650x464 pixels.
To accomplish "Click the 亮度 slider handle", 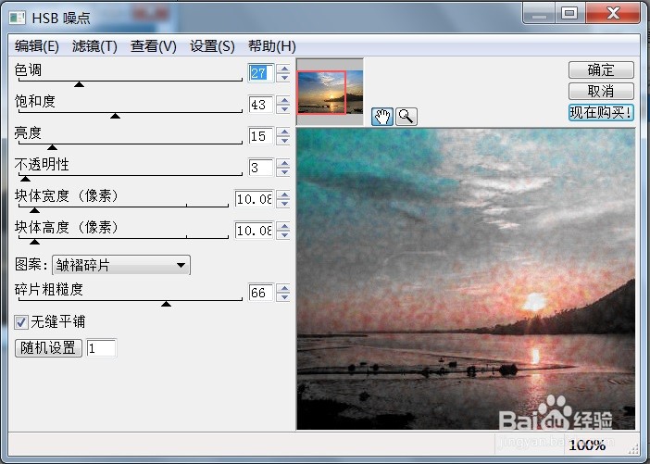I will click(52, 147).
